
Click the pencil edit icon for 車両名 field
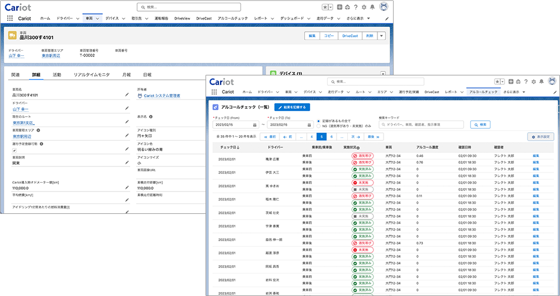127,95
